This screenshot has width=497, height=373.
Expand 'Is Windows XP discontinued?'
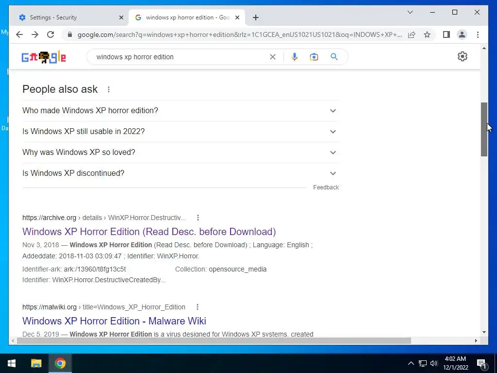(181, 173)
